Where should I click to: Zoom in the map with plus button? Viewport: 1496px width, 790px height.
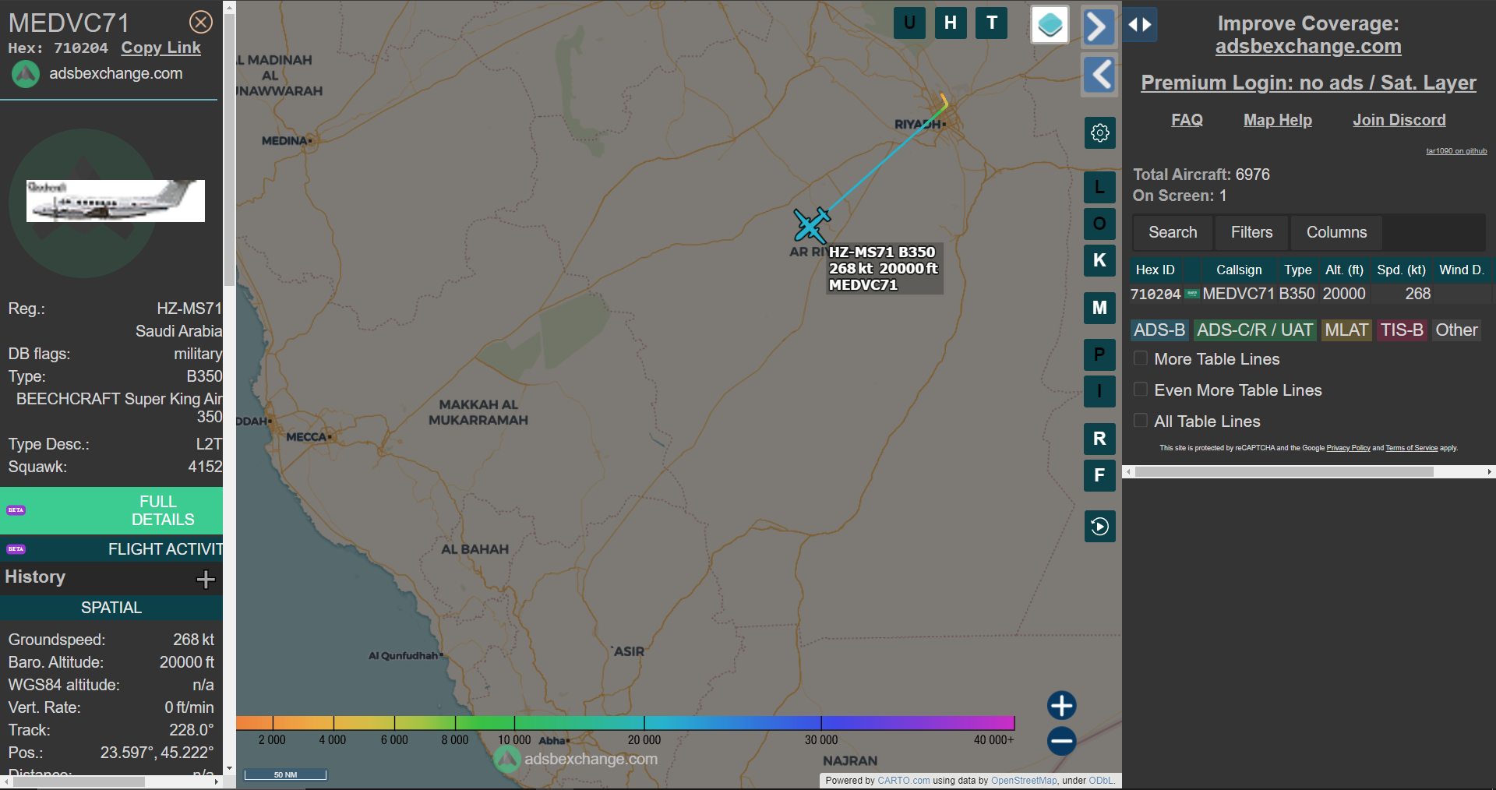point(1061,705)
